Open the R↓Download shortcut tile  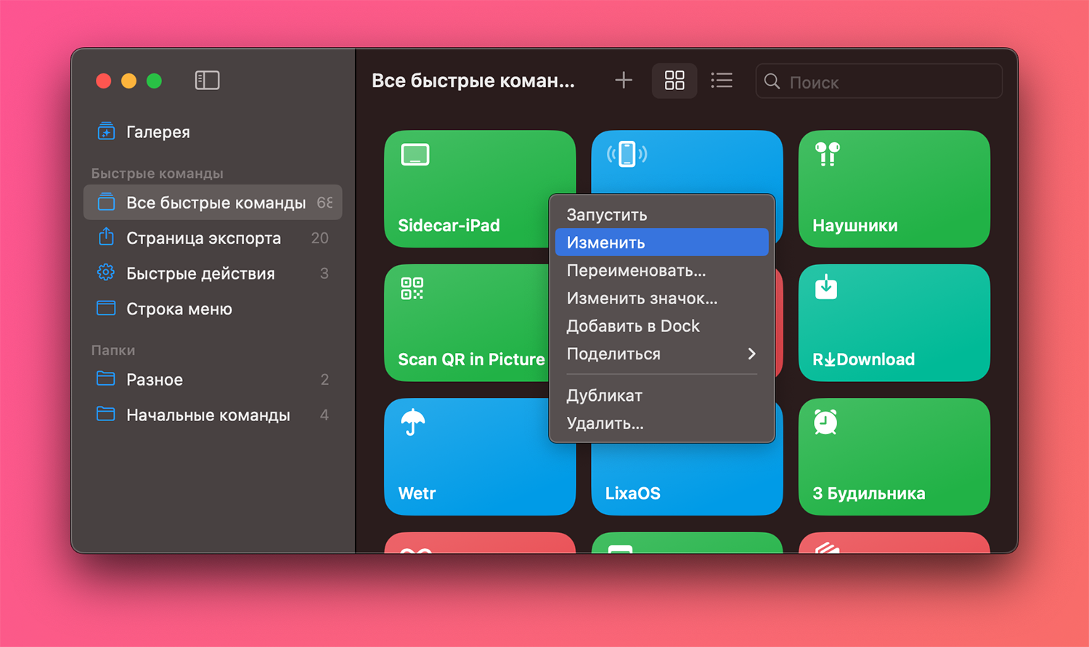coord(894,323)
